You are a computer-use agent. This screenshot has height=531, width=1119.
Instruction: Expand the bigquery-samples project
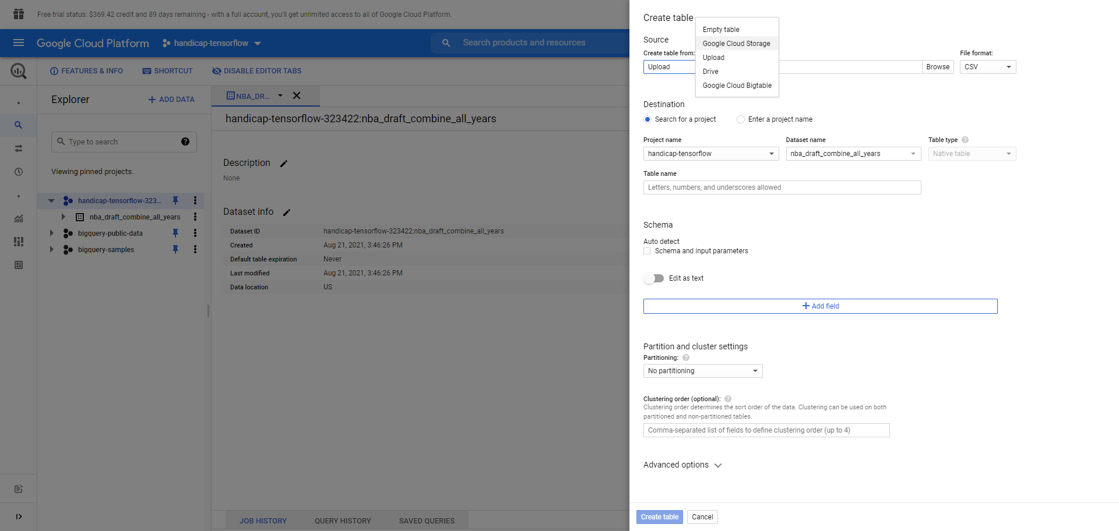click(51, 249)
